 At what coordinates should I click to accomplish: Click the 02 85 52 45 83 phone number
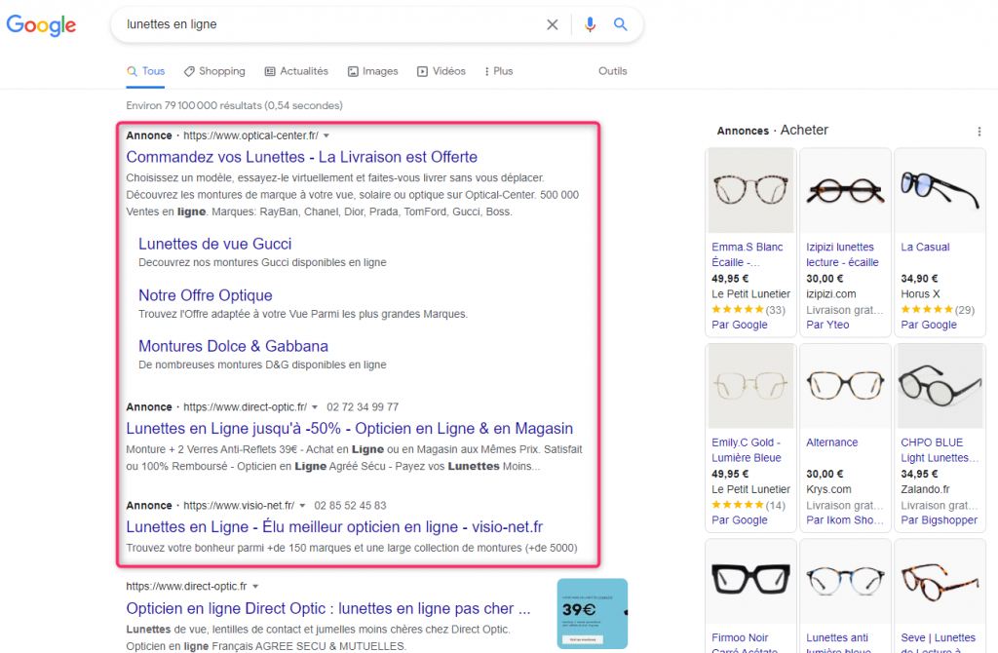[x=350, y=506]
